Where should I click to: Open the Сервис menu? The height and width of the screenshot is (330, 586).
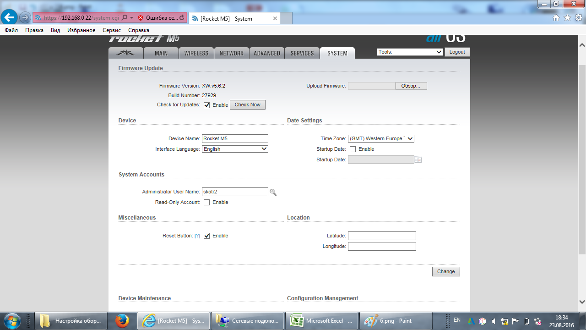pos(112,30)
